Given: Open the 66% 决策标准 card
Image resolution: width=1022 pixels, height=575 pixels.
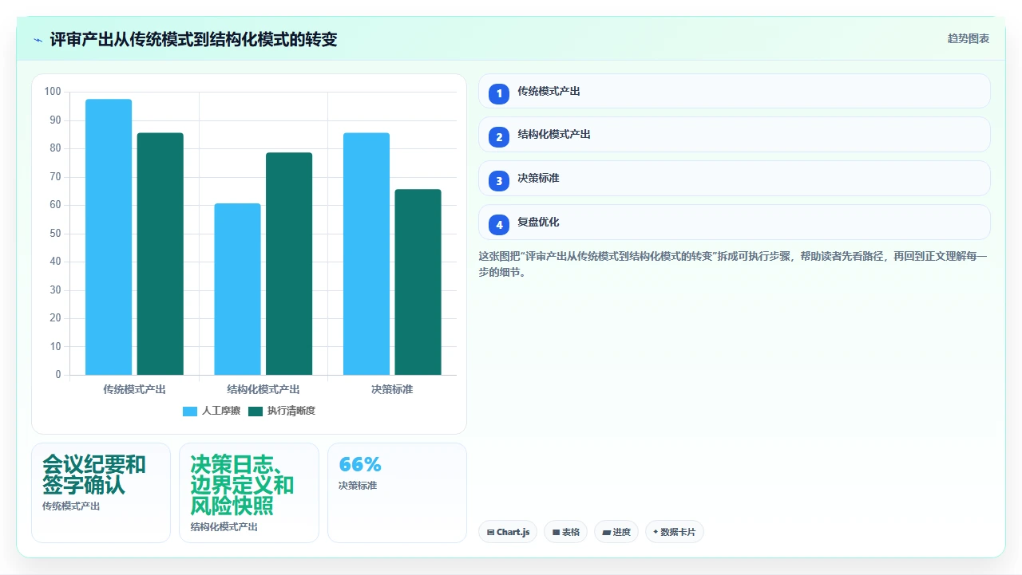Looking at the screenshot, I should (397, 493).
